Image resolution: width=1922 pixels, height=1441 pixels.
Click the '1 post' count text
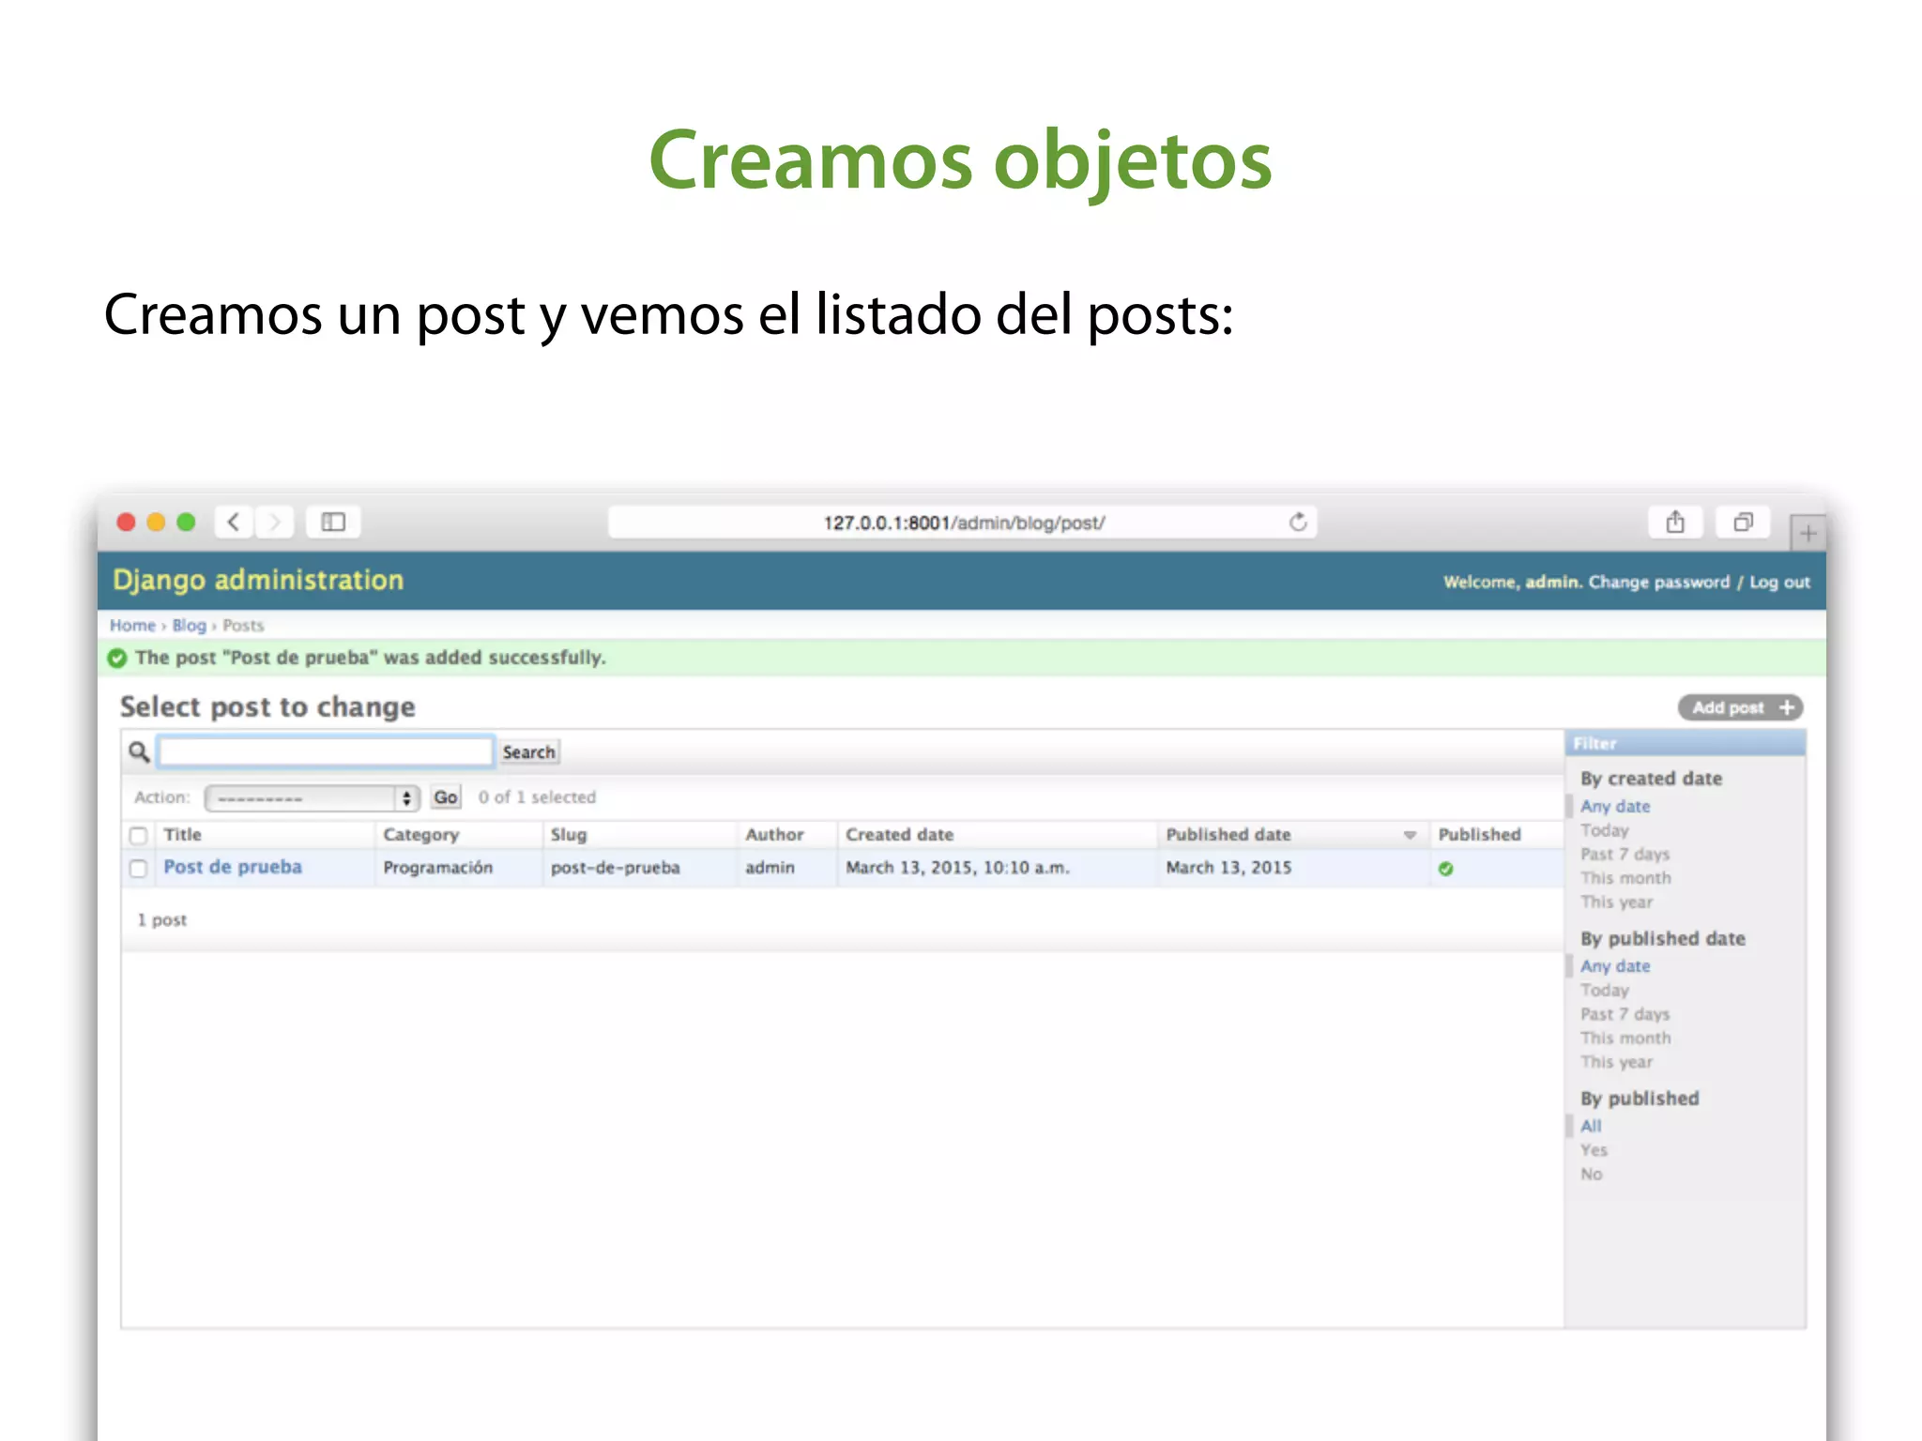(x=161, y=920)
